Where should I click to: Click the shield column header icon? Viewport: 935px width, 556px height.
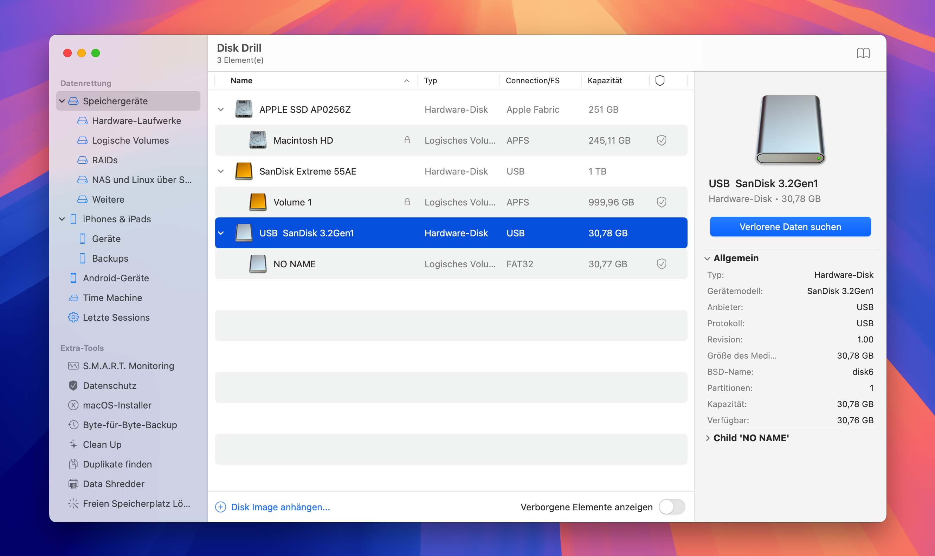coord(659,80)
